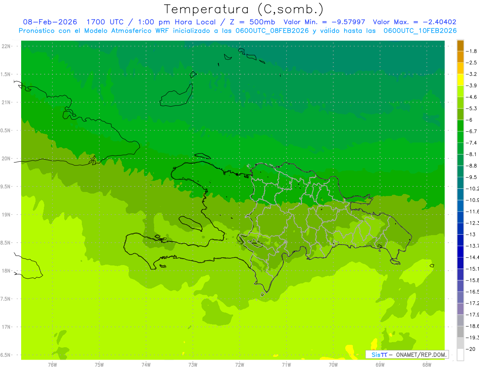Click the 70W longitude axis label
The image size is (479, 370).
click(333, 365)
